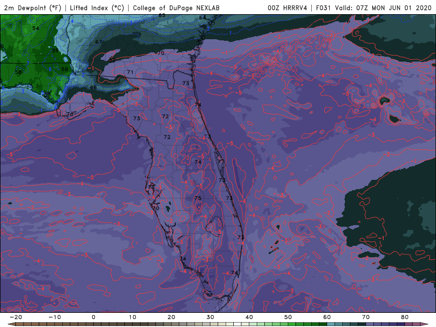This screenshot has height=327, width=436.
Task: Click the 20 label on the color scale
Action: (x=171, y=317)
